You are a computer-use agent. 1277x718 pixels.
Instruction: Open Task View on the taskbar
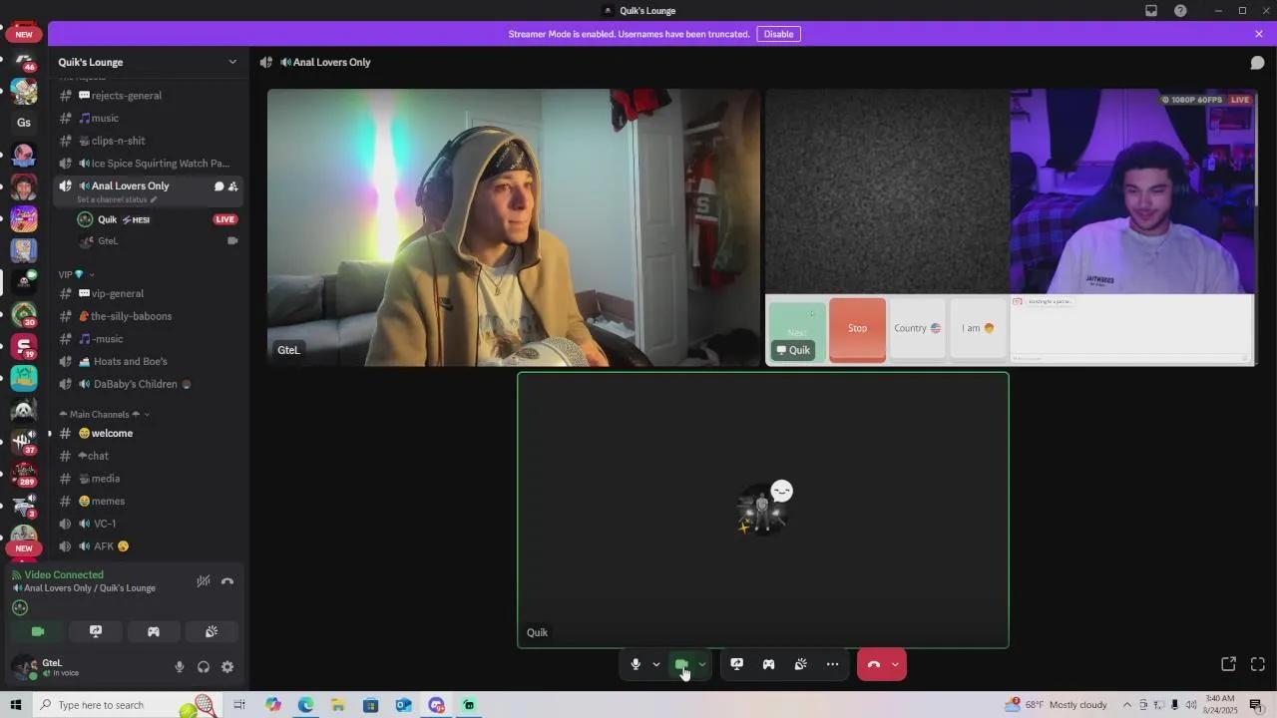tap(239, 705)
